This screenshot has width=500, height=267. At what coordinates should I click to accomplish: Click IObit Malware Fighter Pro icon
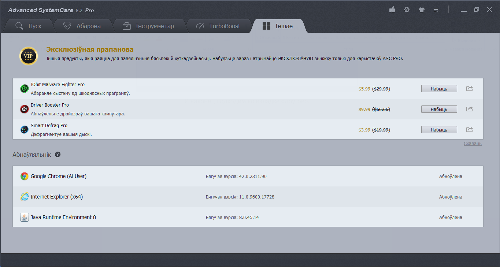[25, 89]
